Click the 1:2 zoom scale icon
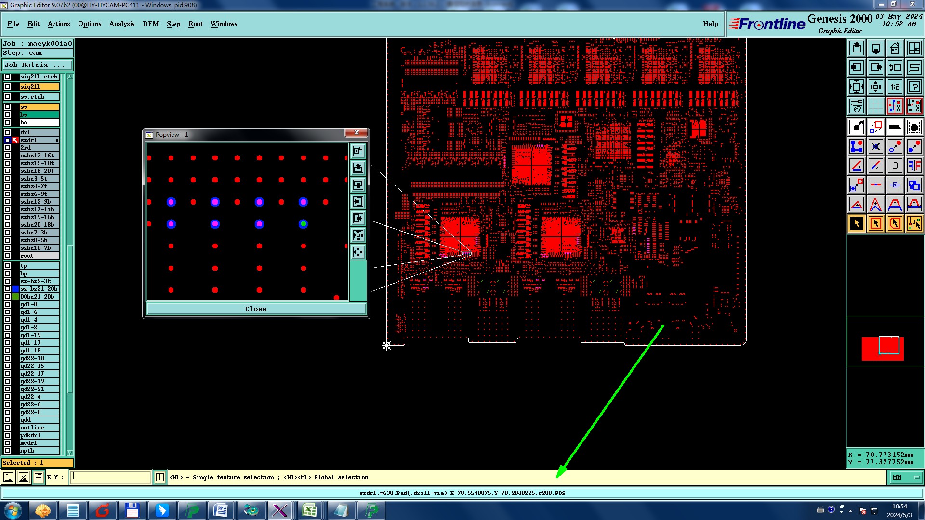Viewport: 925px width, 520px height. point(895,87)
